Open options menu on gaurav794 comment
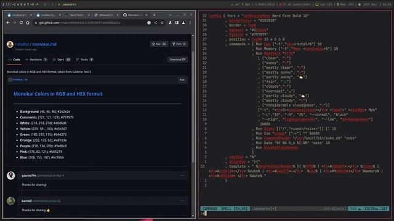This screenshot has width=394, height=221. 182,176
